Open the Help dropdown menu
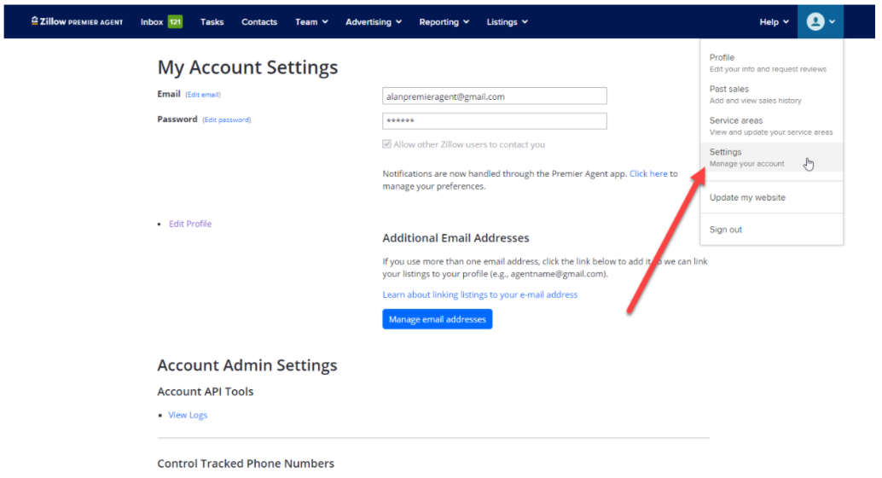Screen dimensions: 882x478 click(x=774, y=22)
